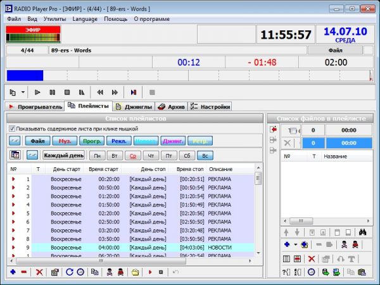Click the binoculars search icon
This screenshot has width=380, height=285.
364,232
